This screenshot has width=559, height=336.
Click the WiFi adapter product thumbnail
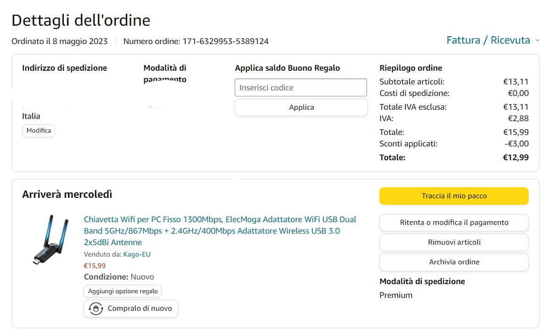click(51, 240)
